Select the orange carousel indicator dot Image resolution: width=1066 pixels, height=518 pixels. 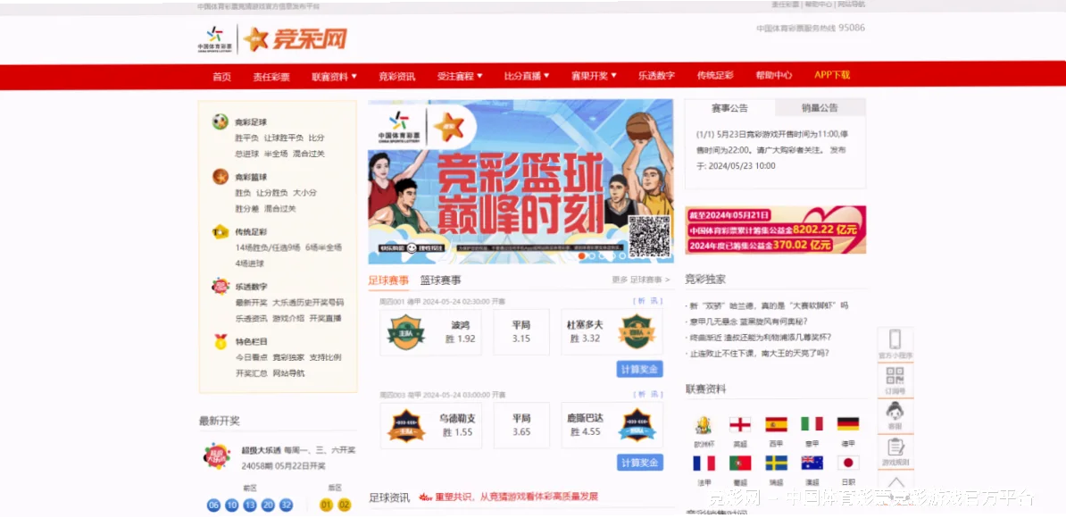[582, 256]
